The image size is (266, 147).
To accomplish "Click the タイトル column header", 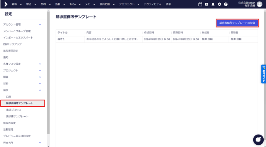I will (x=63, y=33).
